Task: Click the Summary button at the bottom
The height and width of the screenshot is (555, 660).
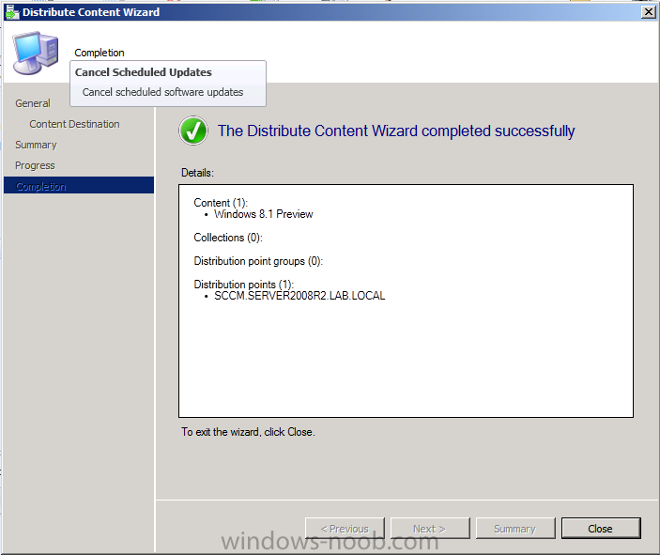Action: [x=514, y=529]
